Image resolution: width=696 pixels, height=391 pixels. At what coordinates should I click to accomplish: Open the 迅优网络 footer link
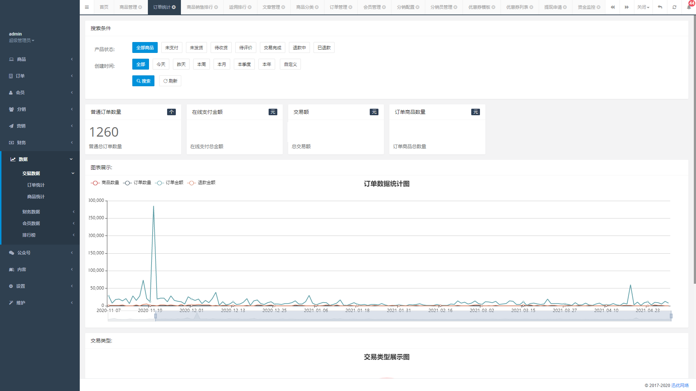[680, 385]
